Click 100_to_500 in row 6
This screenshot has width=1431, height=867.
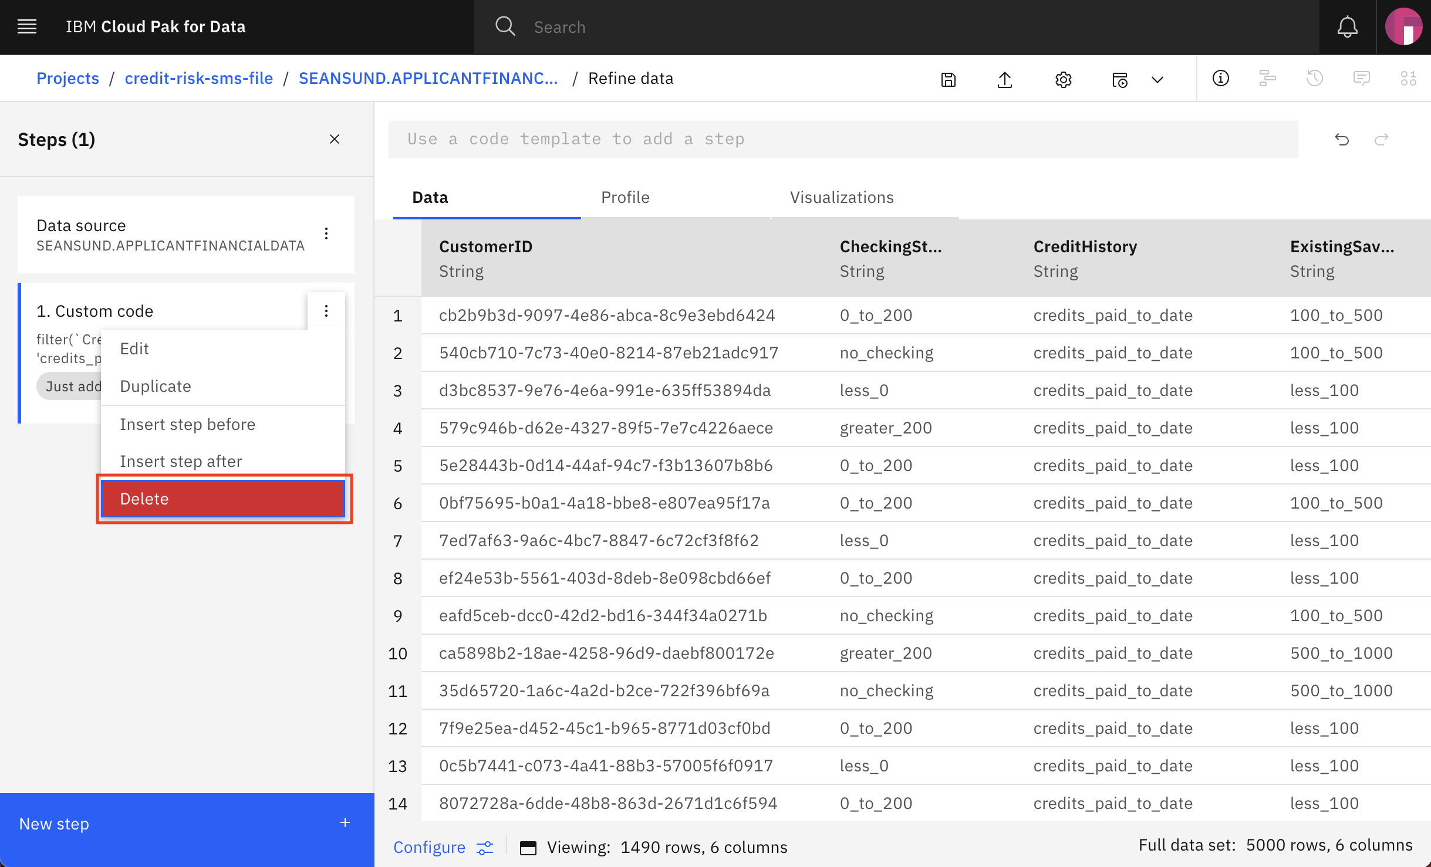[1336, 503]
